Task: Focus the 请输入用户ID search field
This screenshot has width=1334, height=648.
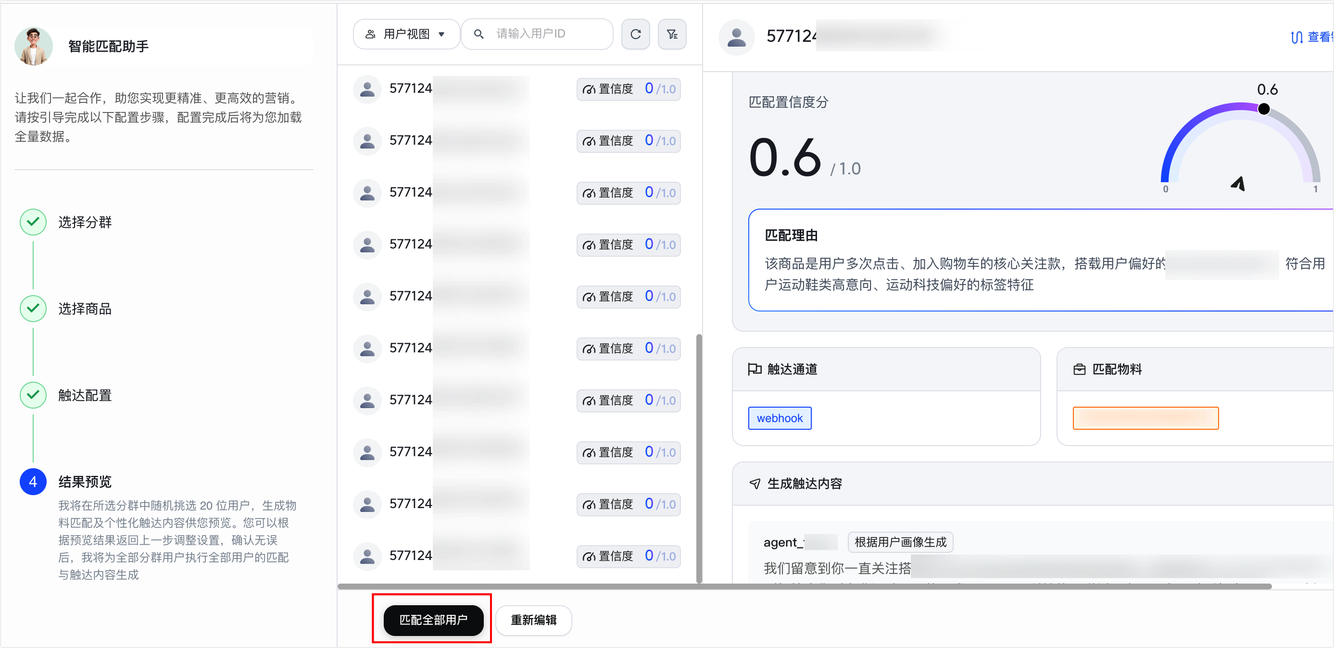Action: [537, 34]
